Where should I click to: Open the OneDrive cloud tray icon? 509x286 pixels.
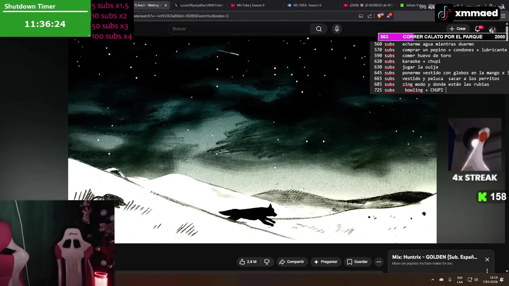tap(441, 280)
